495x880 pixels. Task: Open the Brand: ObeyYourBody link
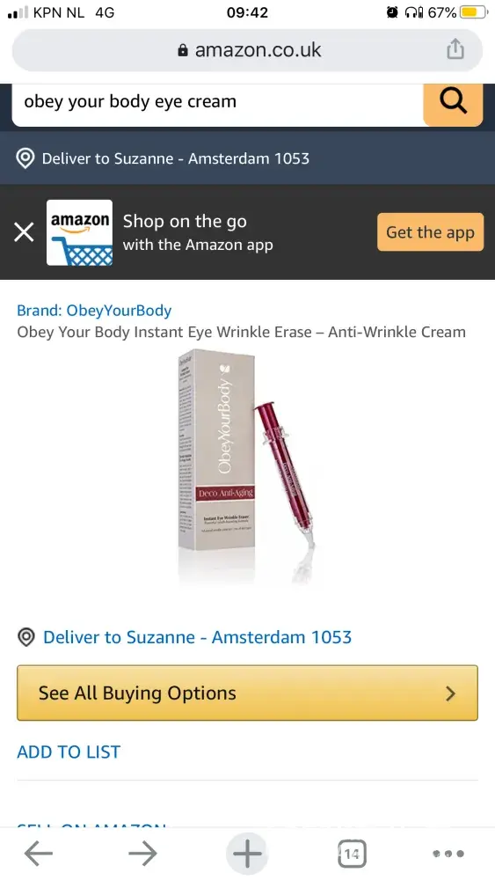click(94, 311)
